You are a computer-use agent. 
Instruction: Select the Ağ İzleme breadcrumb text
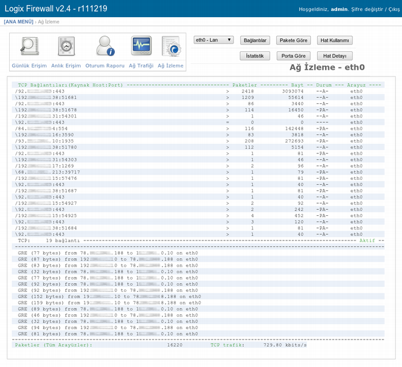coord(48,22)
